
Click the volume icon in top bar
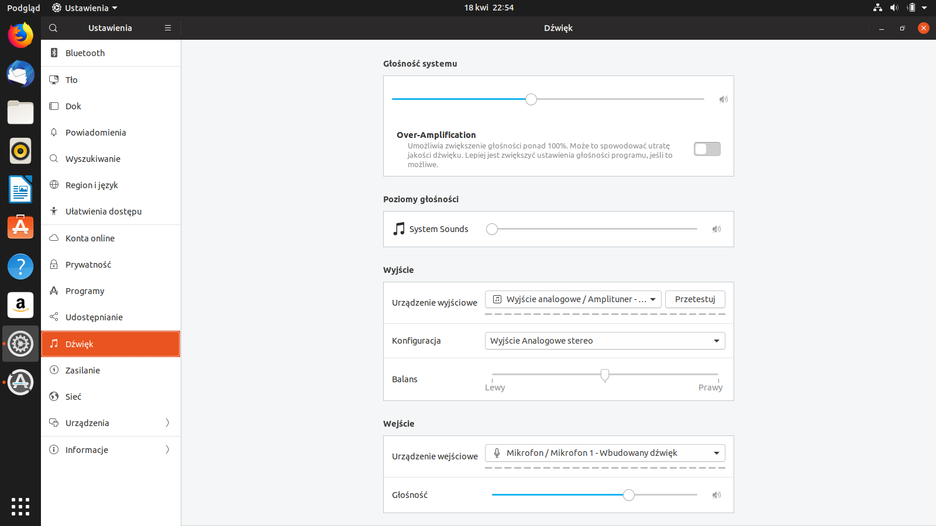894,8
